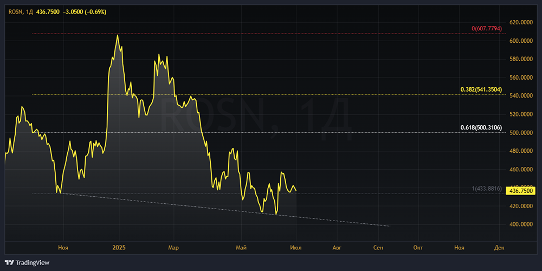Image resolution: width=542 pixels, height=271 pixels.
Task: Click the 540.0000 price axis label
Action: pyautogui.click(x=520, y=96)
